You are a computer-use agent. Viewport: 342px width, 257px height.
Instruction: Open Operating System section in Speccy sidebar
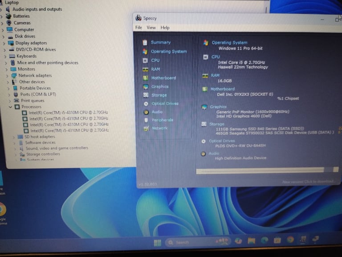click(169, 52)
